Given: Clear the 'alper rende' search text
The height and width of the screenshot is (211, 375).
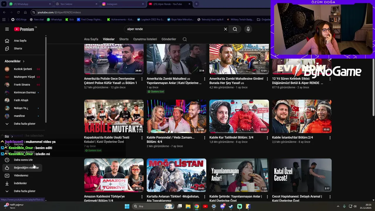Looking at the screenshot, I should [x=226, y=29].
